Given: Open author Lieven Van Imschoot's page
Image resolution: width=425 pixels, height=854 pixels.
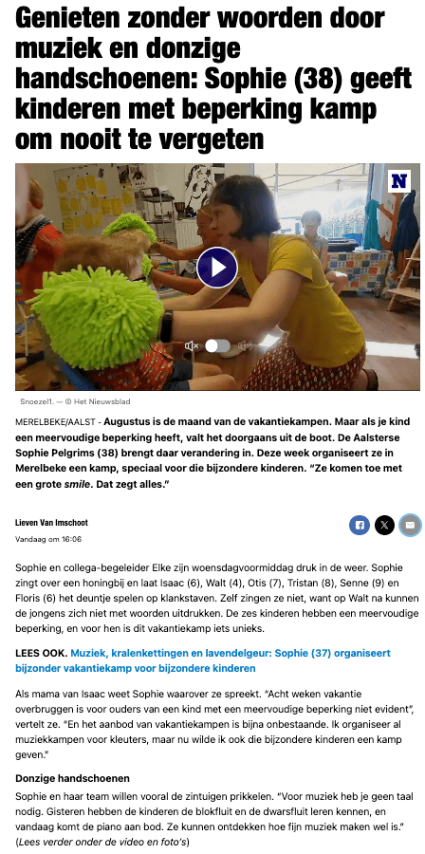Looking at the screenshot, I should point(51,523).
